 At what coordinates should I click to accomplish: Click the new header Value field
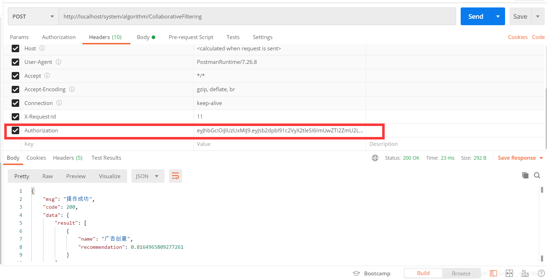(x=280, y=144)
